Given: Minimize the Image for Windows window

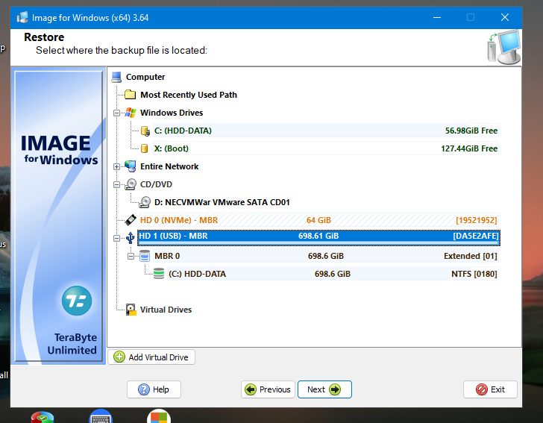Looking at the screenshot, I should coord(437,17).
